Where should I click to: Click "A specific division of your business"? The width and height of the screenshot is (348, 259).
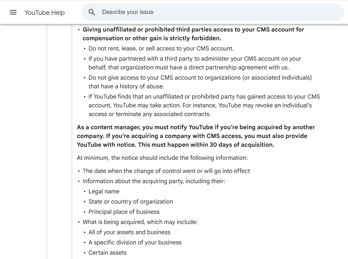coord(135,242)
